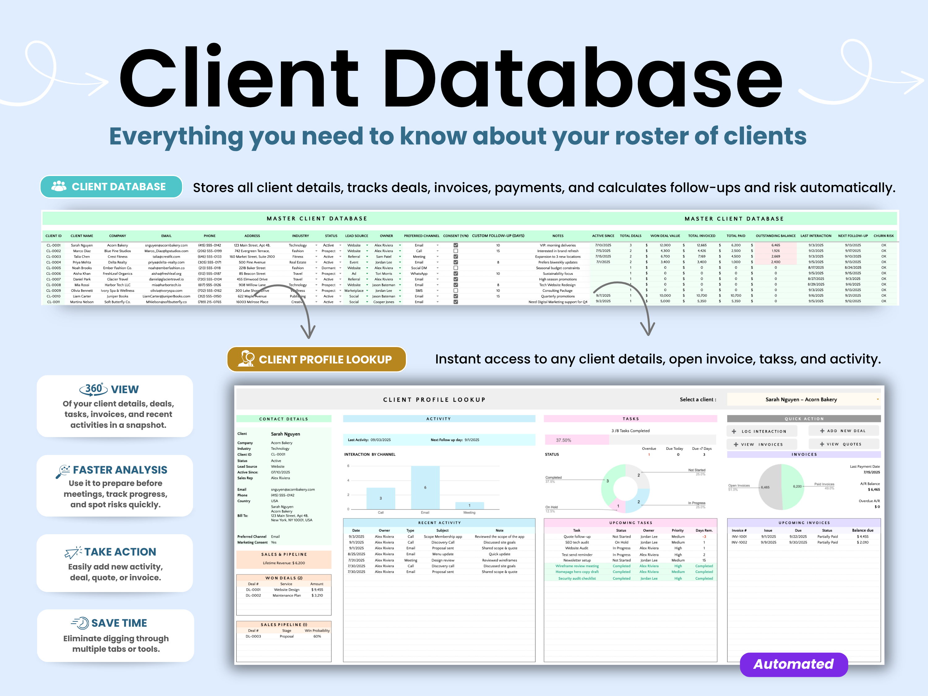Click the A/R Balance $ 6,465 value
The image size is (928, 696).
(x=874, y=490)
